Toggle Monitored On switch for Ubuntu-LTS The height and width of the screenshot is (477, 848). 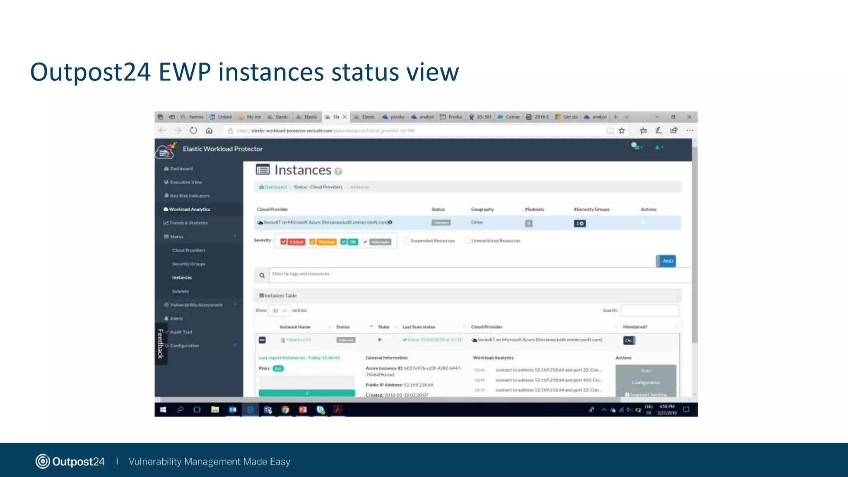[x=629, y=340]
